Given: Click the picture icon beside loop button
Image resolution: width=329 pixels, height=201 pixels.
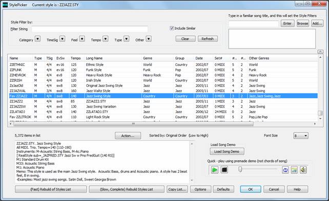Looking at the screenshot, I should point(294,170).
